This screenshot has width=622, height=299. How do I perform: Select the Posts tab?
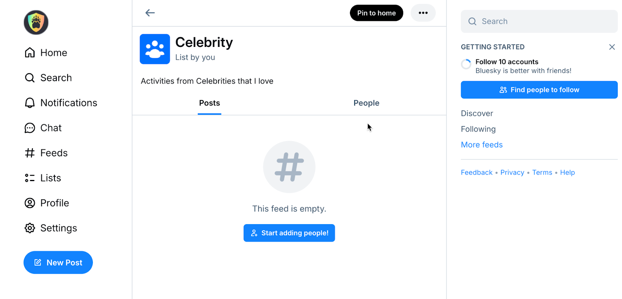pyautogui.click(x=210, y=103)
